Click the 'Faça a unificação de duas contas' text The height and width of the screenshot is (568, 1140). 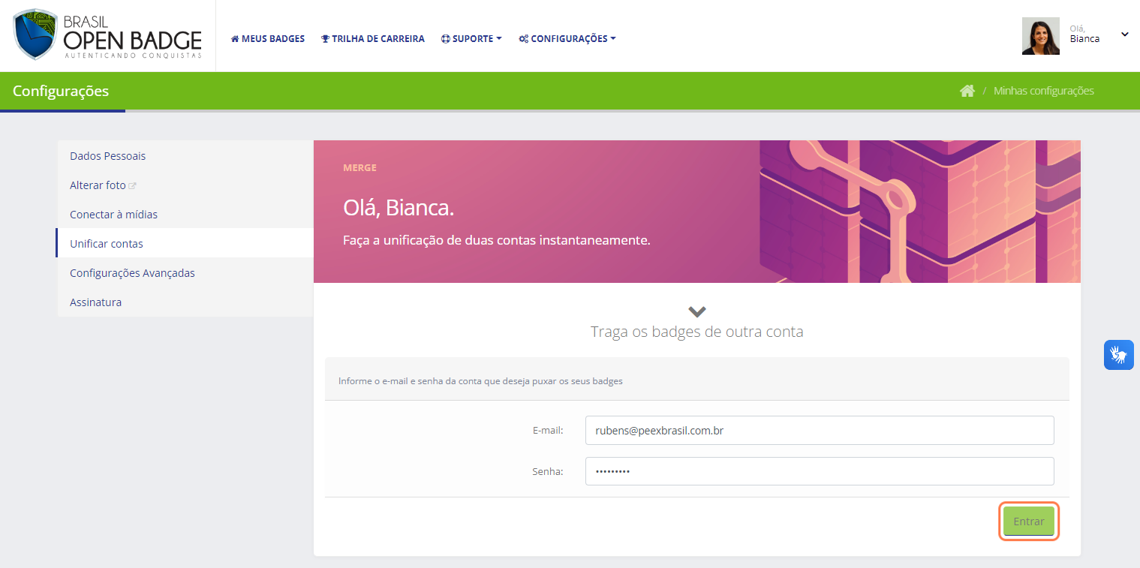pos(496,240)
